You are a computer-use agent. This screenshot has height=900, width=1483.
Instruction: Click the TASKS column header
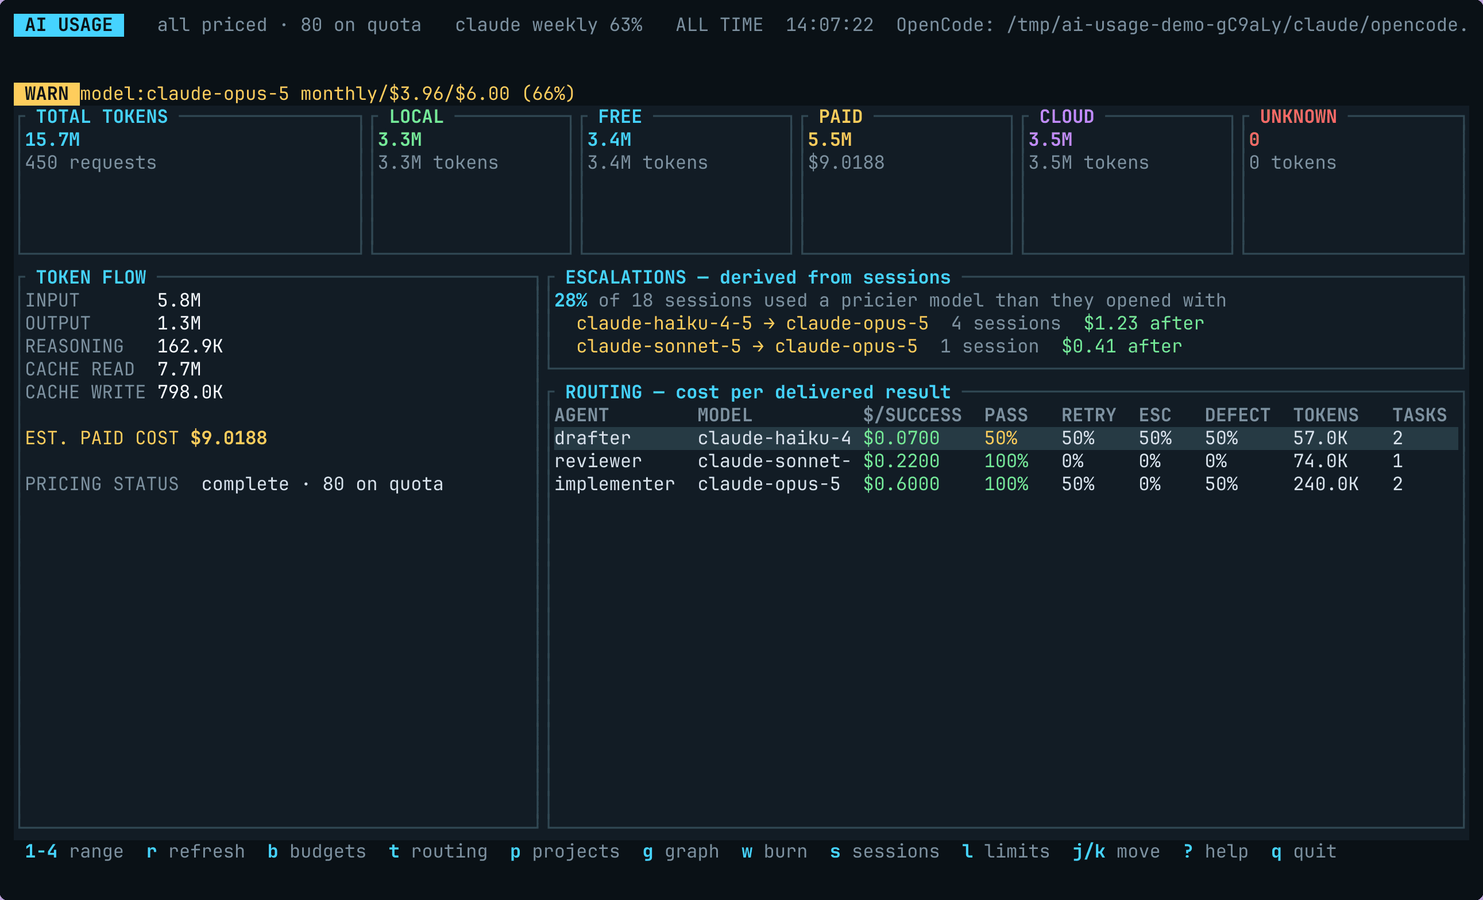(x=1420, y=415)
